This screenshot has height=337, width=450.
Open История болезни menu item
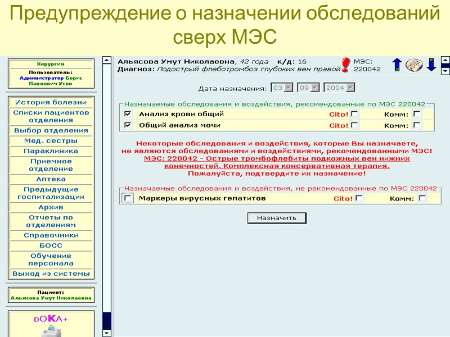coord(51,102)
